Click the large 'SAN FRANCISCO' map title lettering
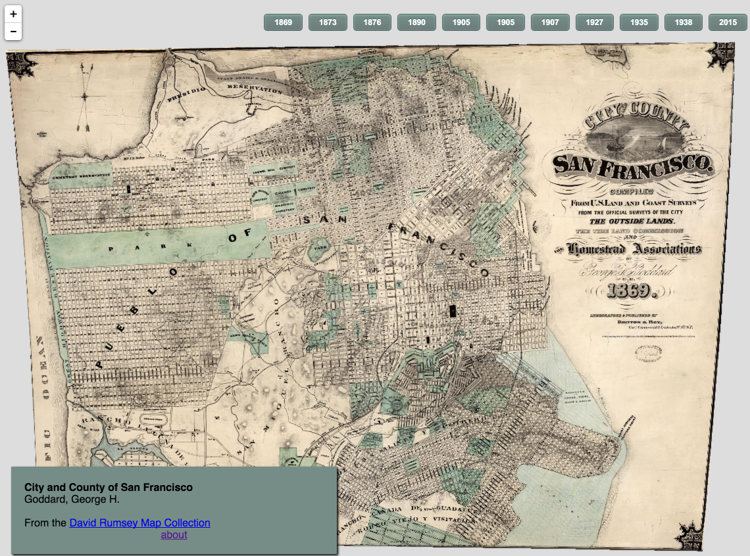Screen dimensions: 750x556 click(632, 166)
